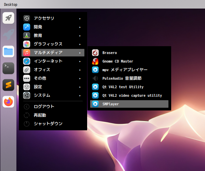
Task: Launch Qt V4L2 video capture utility
Action: 129,95
